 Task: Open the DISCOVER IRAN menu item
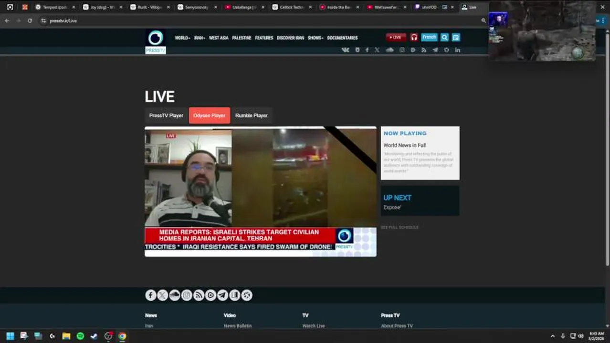[290, 38]
